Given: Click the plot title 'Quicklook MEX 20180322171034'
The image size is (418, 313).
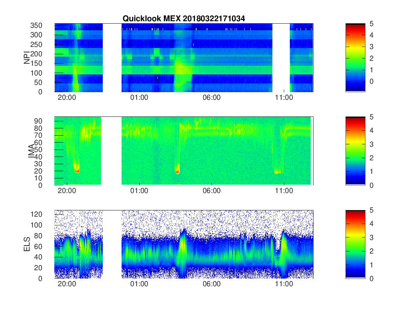Looking at the screenshot, I should [x=184, y=19].
